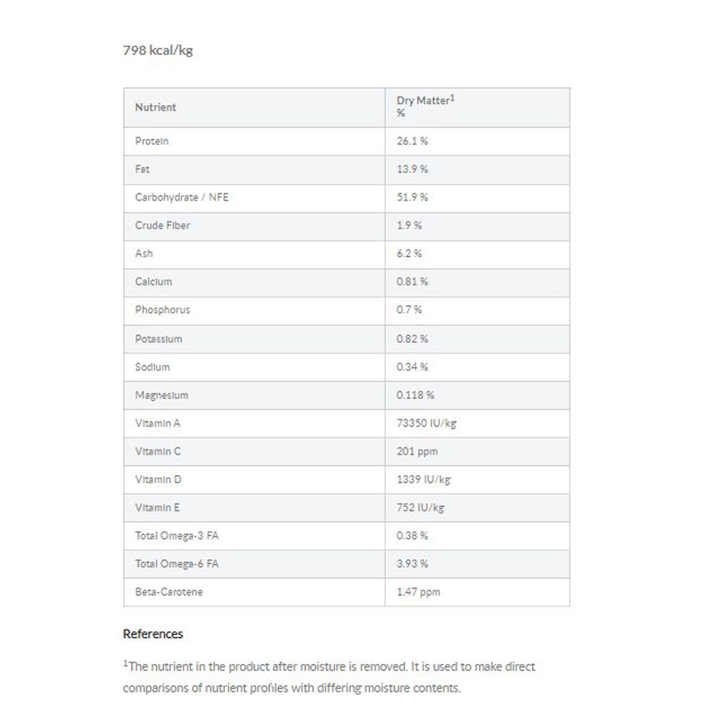This screenshot has height=724, width=724.
Task: Click the 0.82 % potassium value
Action: 412,339
